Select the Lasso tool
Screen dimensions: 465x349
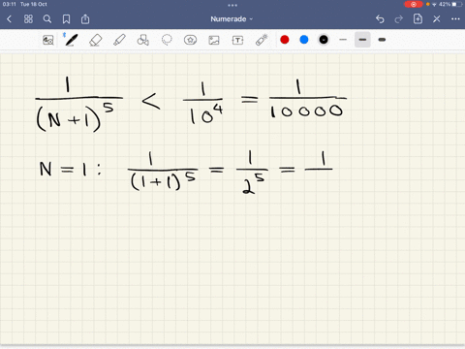[167, 40]
